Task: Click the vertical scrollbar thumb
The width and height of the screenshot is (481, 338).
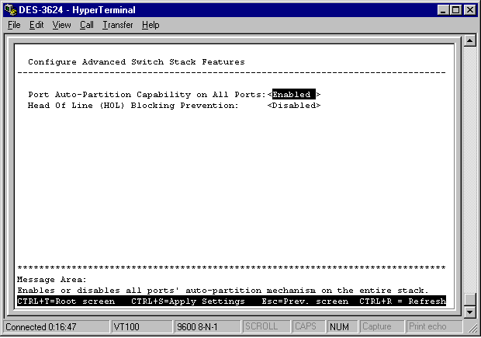Action: tap(469, 300)
